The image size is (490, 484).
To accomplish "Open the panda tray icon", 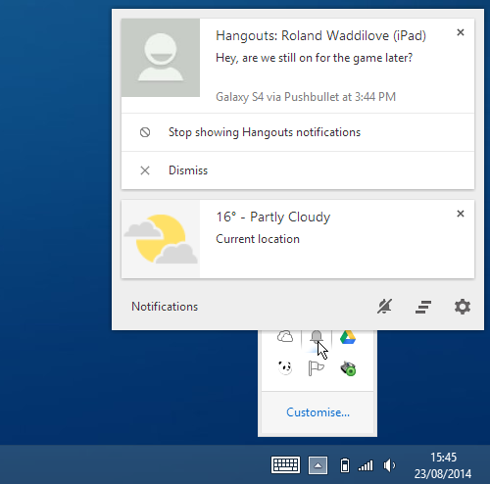I will click(285, 368).
